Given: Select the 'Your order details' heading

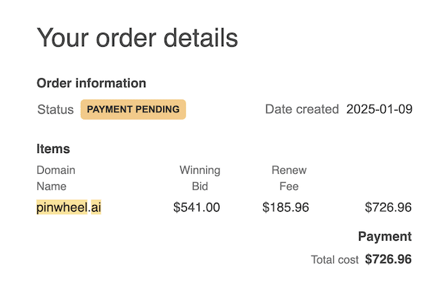Looking at the screenshot, I should [x=137, y=38].
